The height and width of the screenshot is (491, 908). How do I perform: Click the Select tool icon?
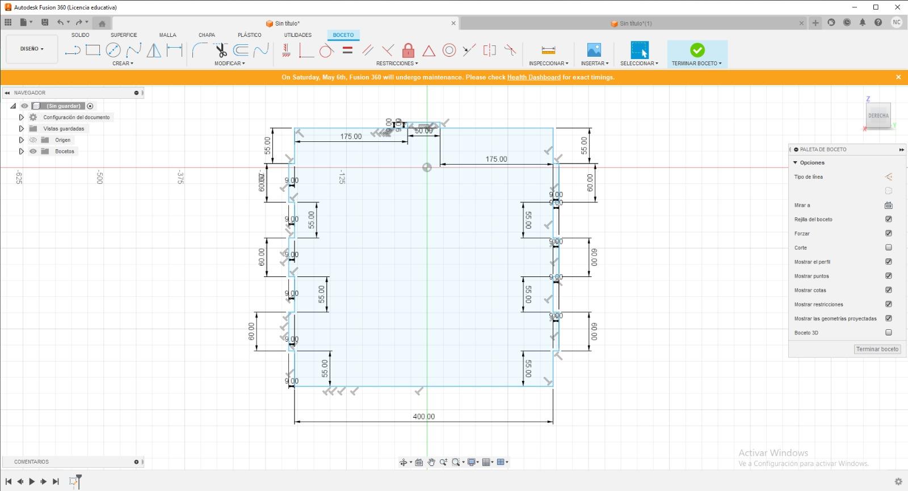coord(640,50)
